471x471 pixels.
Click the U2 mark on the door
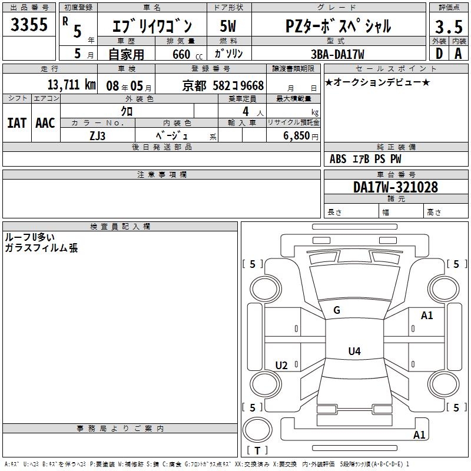click(x=281, y=365)
